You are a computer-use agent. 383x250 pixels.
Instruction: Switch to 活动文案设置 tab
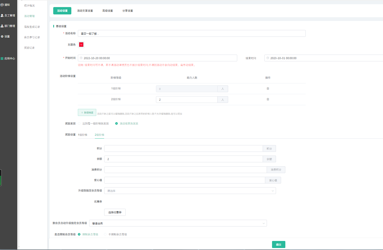click(85, 11)
